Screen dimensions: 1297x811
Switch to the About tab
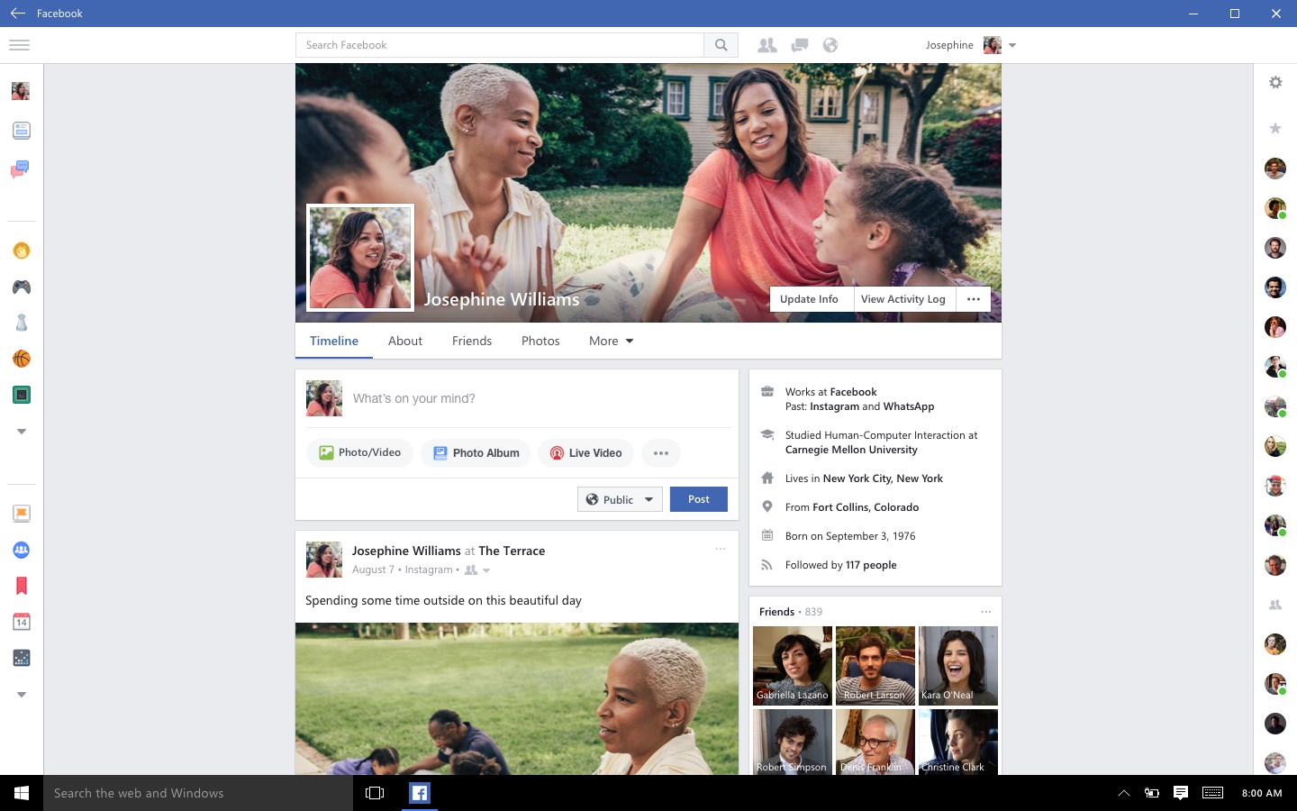(405, 341)
